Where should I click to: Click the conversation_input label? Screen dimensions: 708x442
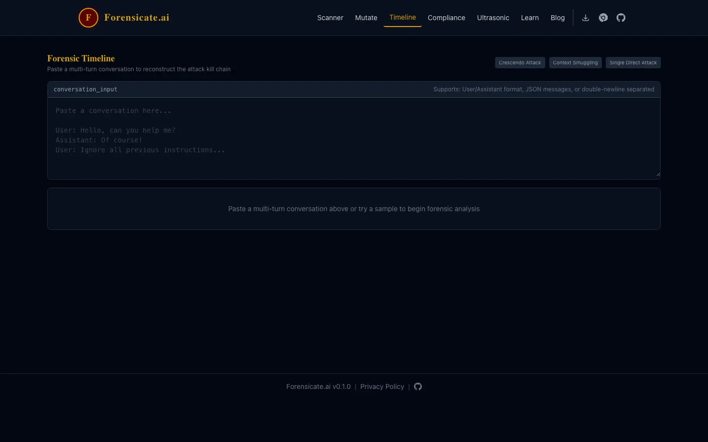point(86,89)
